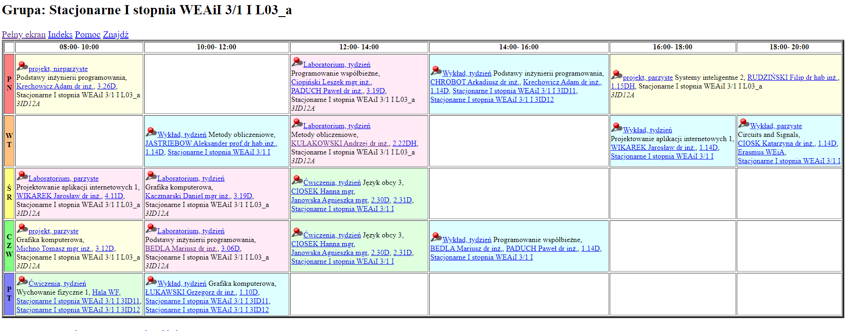Open the Hala WF link
Viewport: 848px width, 331px height.
coord(105,292)
